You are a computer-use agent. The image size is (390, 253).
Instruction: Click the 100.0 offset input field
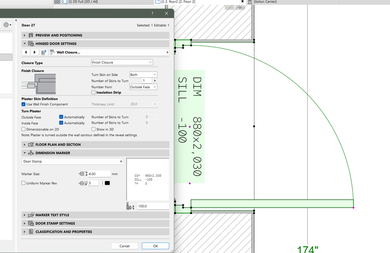pos(153,206)
